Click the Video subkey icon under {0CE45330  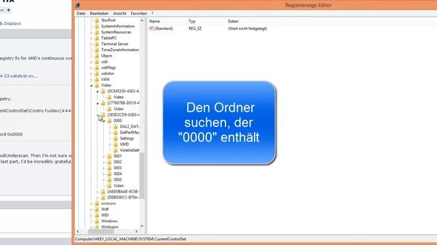click(x=109, y=97)
